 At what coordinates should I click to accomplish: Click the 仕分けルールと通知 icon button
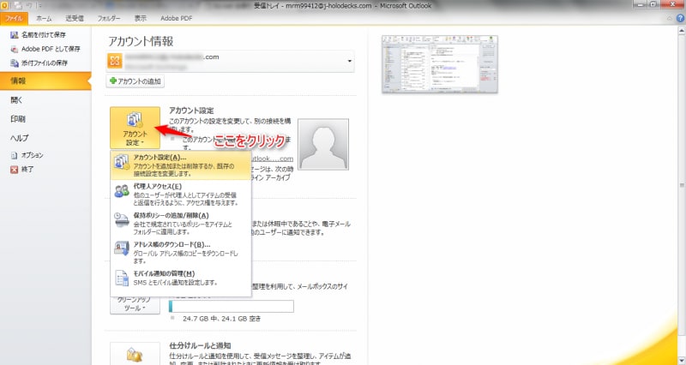click(135, 354)
